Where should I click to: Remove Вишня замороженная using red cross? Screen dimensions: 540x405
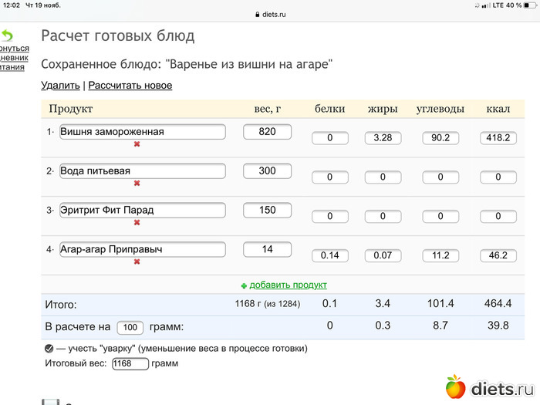(x=137, y=144)
